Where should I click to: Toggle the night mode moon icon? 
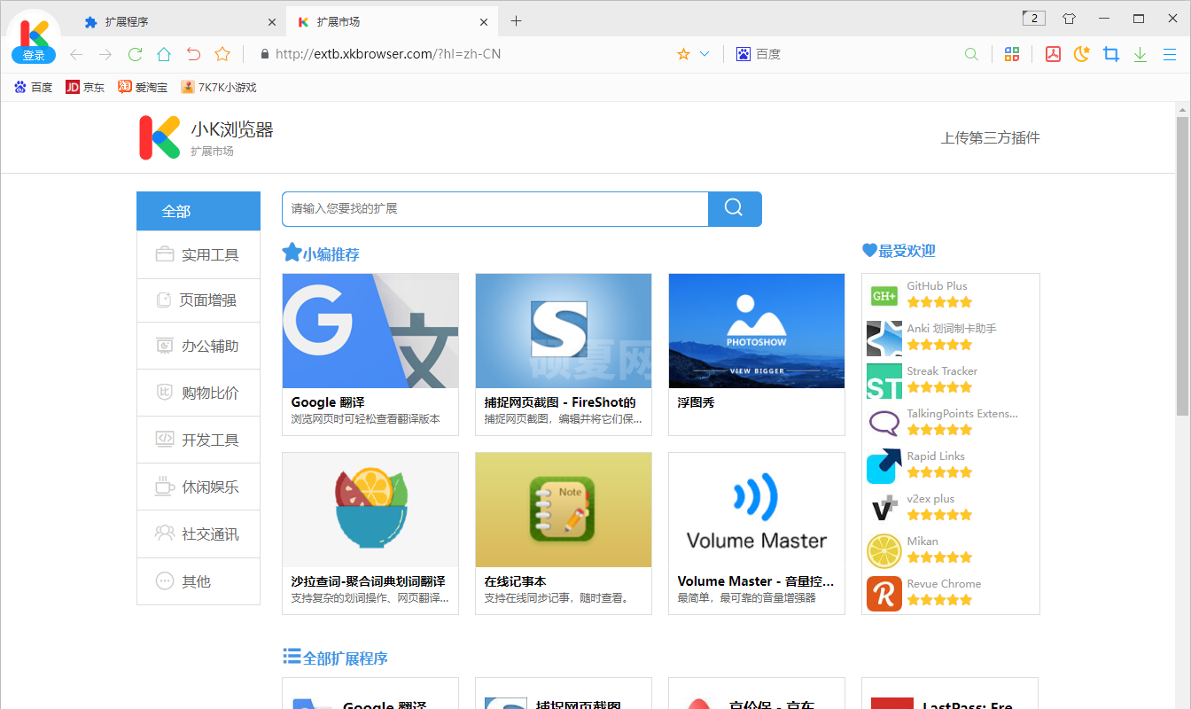point(1081,54)
